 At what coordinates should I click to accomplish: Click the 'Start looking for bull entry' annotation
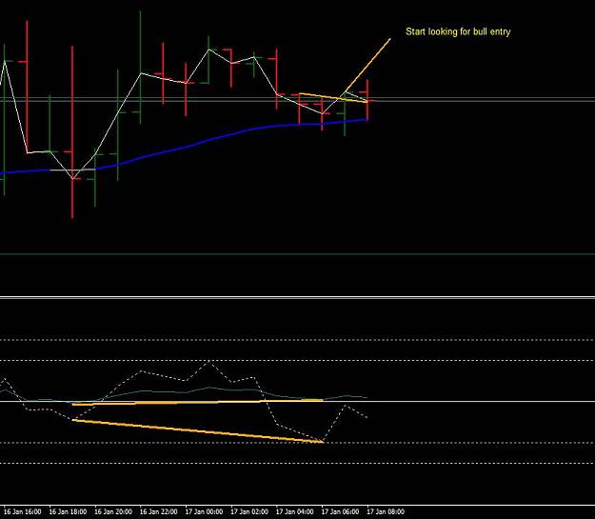tap(458, 31)
